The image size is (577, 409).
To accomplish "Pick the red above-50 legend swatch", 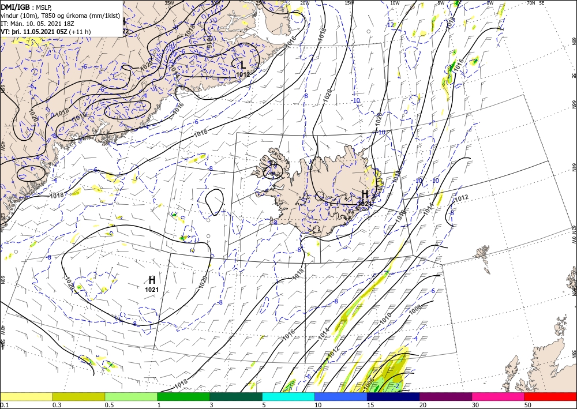I will [550, 396].
